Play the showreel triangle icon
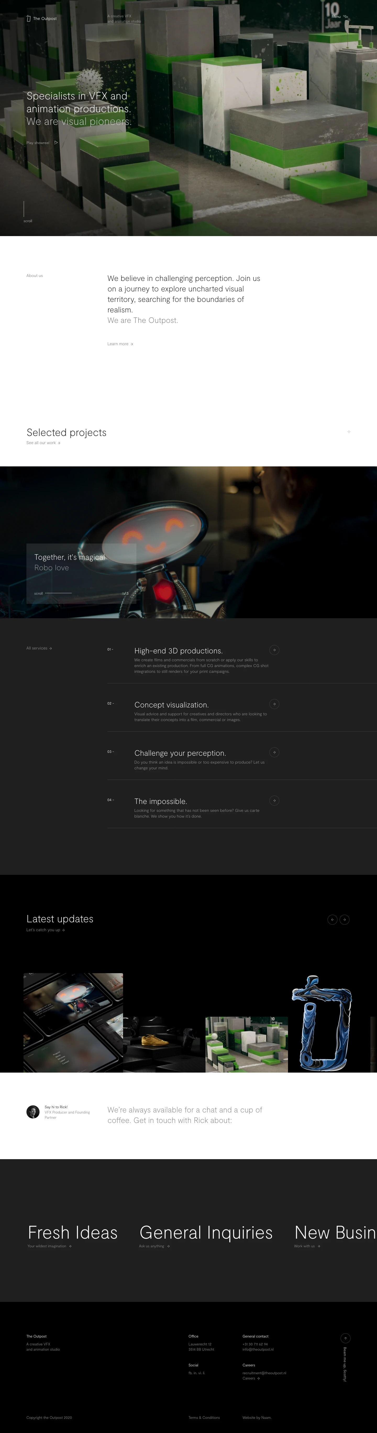Viewport: 377px width, 1433px height. (x=56, y=142)
